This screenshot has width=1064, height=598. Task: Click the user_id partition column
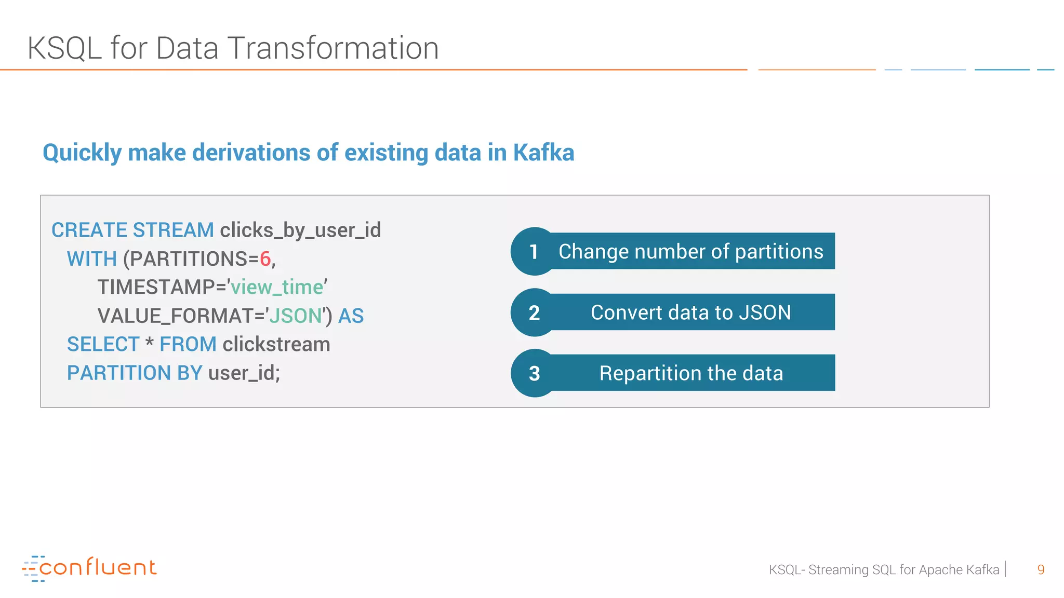[244, 373]
